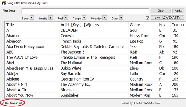Focus the Filter String input field

(x=85, y=11)
